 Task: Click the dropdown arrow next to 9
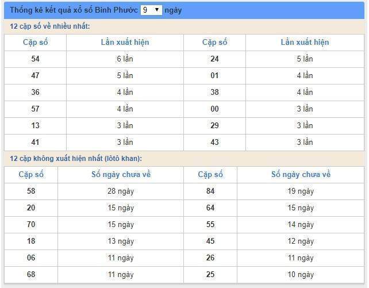[x=157, y=10]
